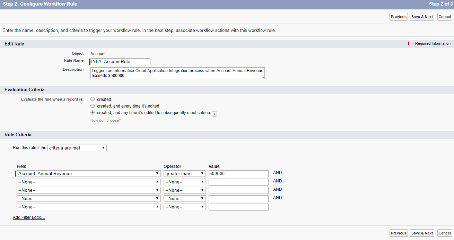Click the Rule Name input field
Viewport: 454px width, 240px height.
tap(120, 61)
